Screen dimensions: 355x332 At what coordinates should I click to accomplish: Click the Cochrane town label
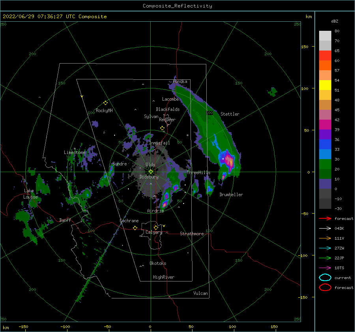click(x=129, y=221)
